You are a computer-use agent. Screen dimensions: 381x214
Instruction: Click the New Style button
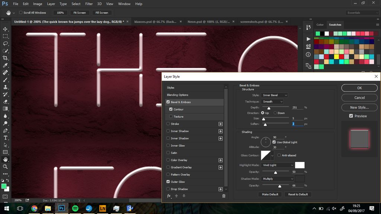click(359, 107)
